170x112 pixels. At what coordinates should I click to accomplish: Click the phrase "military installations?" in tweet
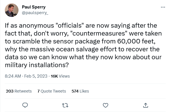(37, 65)
